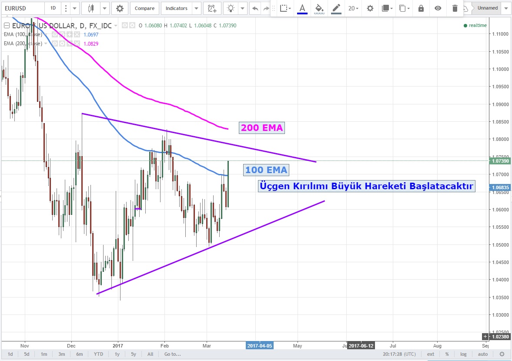The width and height of the screenshot is (512, 361).
Task: Click the Compare button
Action: coord(144,8)
